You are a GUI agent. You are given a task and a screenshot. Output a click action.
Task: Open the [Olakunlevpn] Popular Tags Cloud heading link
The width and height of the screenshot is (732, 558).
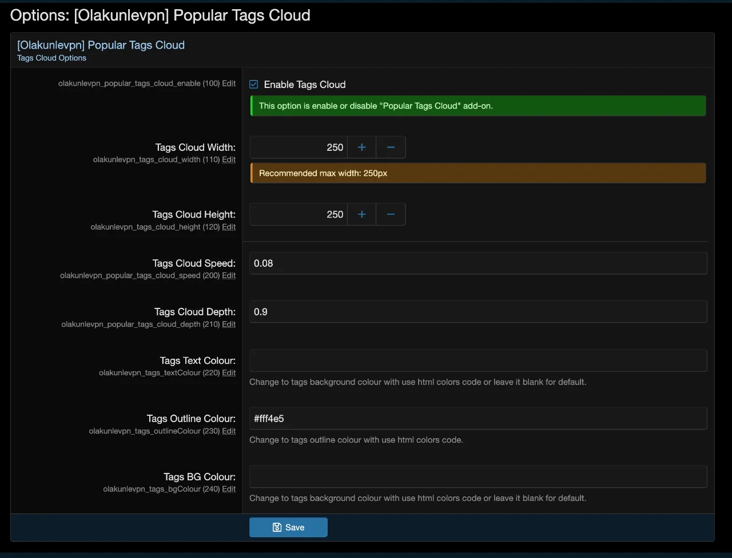pos(101,45)
